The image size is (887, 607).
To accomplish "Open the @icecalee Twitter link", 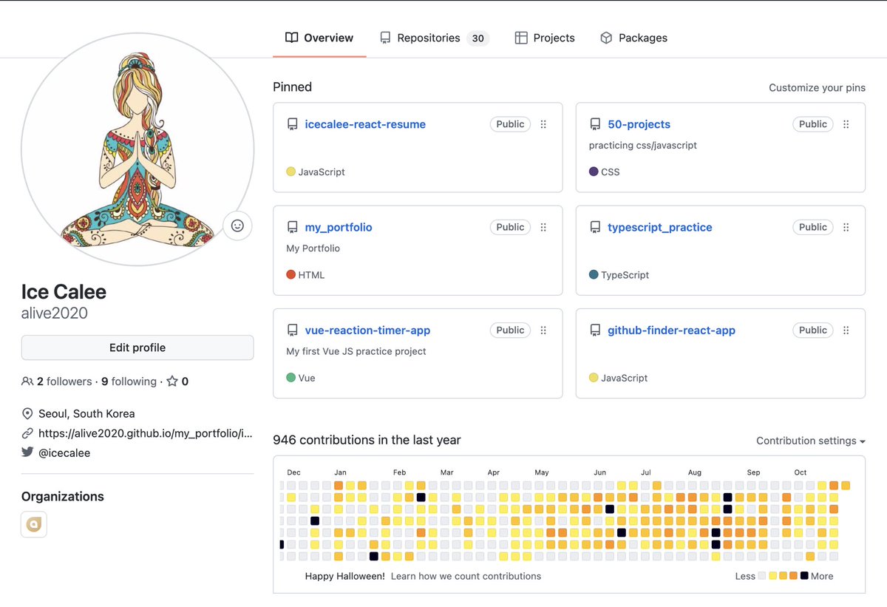I will [x=64, y=452].
